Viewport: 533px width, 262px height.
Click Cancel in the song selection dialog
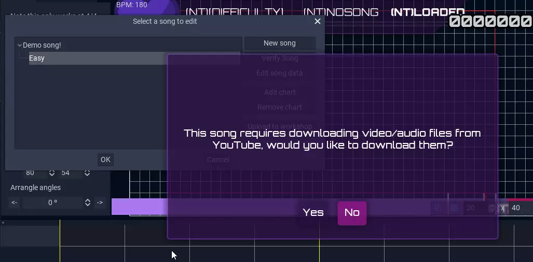(x=218, y=159)
